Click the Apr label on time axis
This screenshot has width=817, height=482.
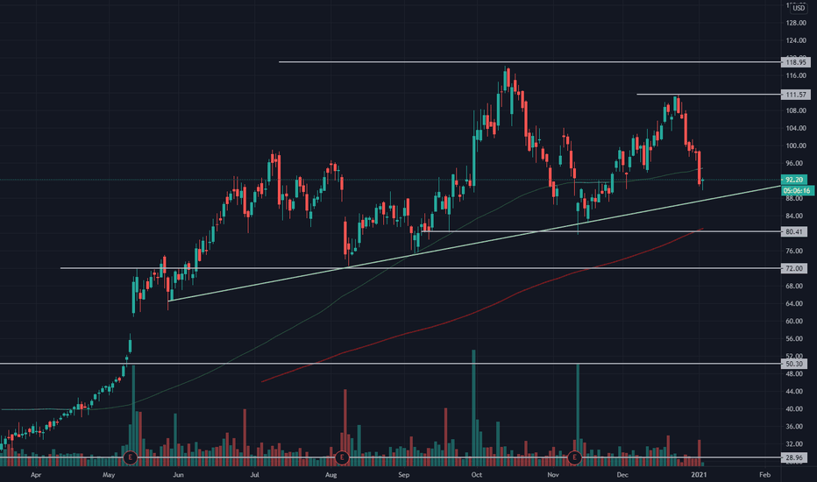coord(35,475)
